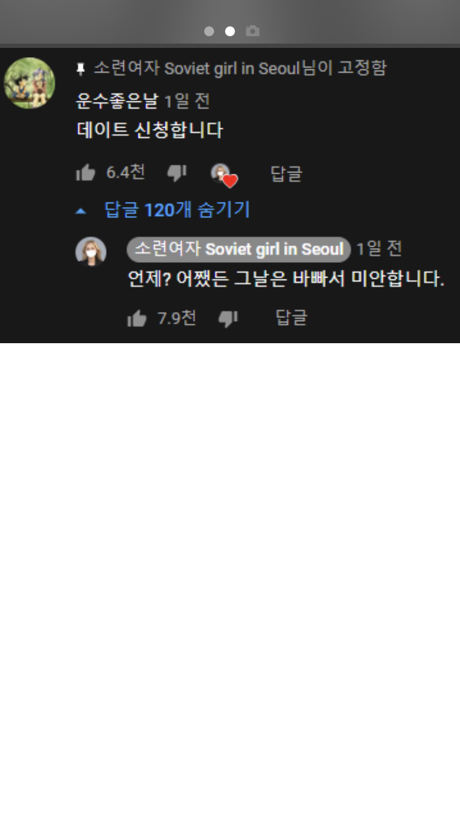Reply to the creator's comment via 답글
This screenshot has width=460, height=819.
point(291,317)
